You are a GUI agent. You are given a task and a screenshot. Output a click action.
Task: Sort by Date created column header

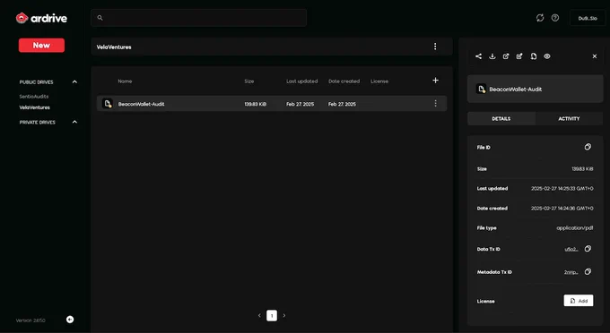344,81
